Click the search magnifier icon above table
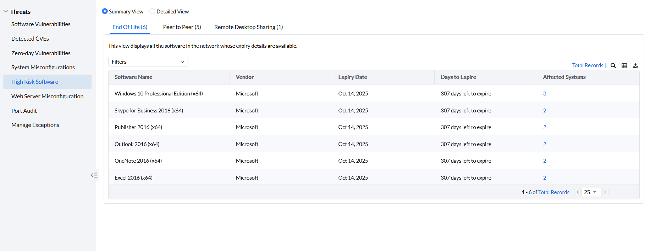 [x=613, y=65]
